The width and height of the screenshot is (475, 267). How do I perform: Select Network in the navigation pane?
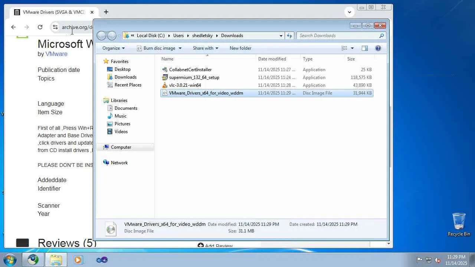119,163
